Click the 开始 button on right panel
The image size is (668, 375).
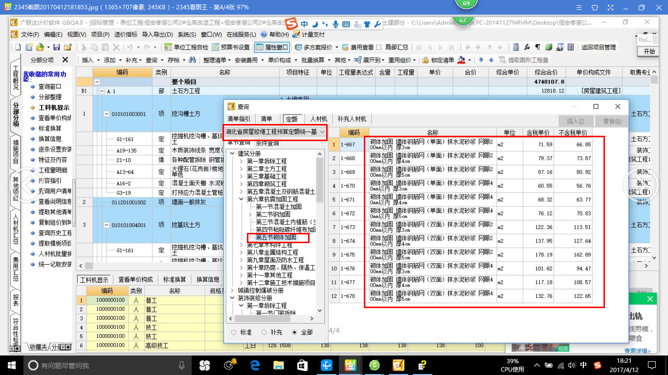coord(649,51)
